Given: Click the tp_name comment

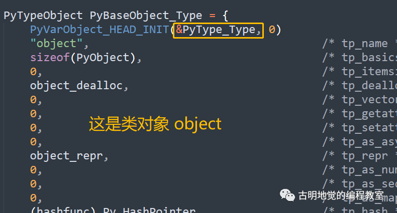Looking at the screenshot, I should click(x=359, y=44).
